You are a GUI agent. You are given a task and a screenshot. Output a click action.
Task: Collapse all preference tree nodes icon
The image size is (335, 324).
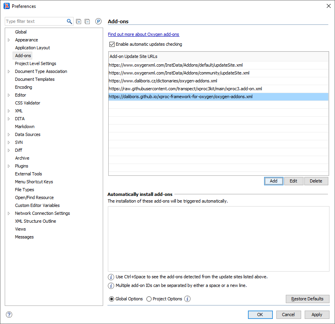87,21
